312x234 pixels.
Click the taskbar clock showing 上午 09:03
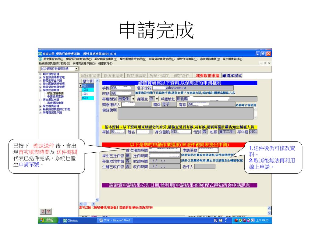click(x=262, y=221)
